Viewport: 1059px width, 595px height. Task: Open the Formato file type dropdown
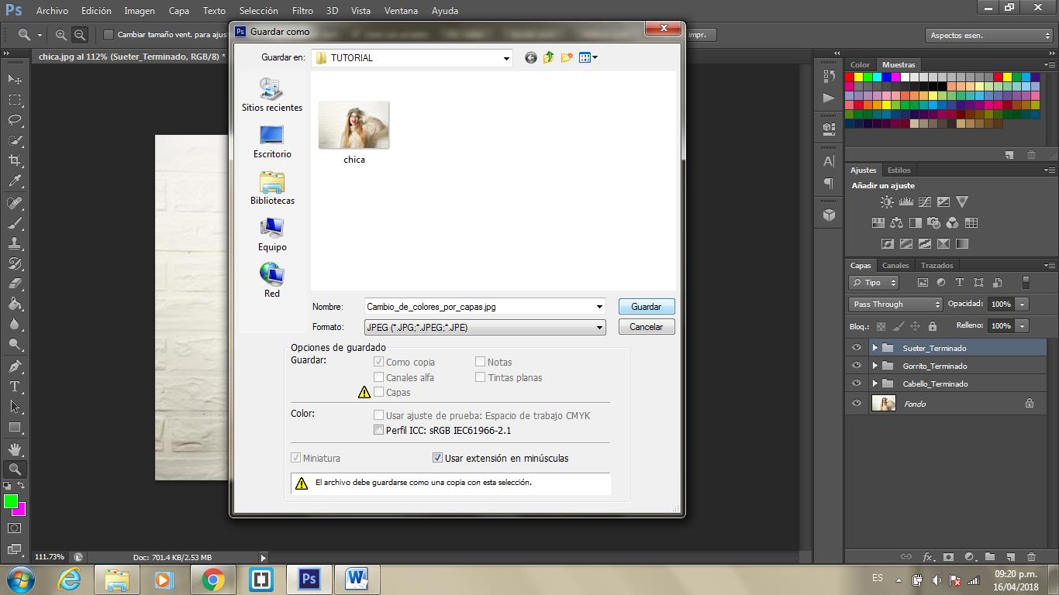click(x=485, y=328)
